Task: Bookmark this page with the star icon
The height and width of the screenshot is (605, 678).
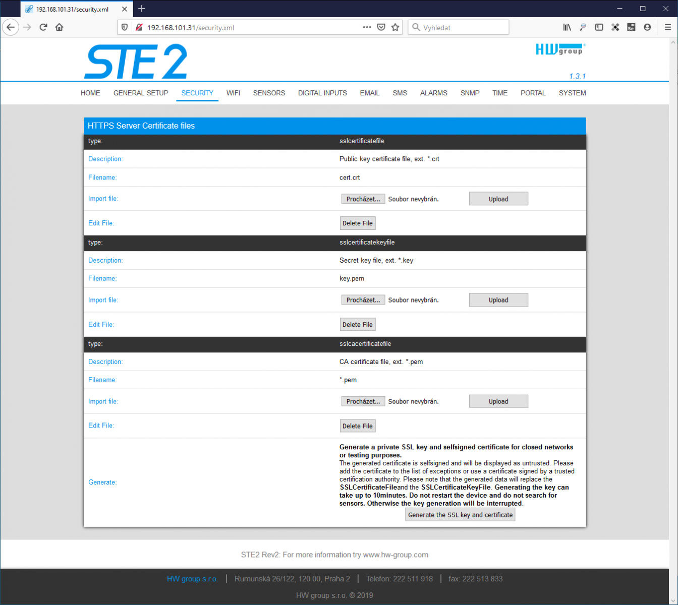Action: coord(395,27)
